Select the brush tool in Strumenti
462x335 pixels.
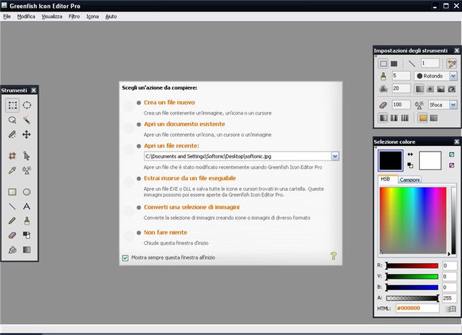[x=26, y=221]
